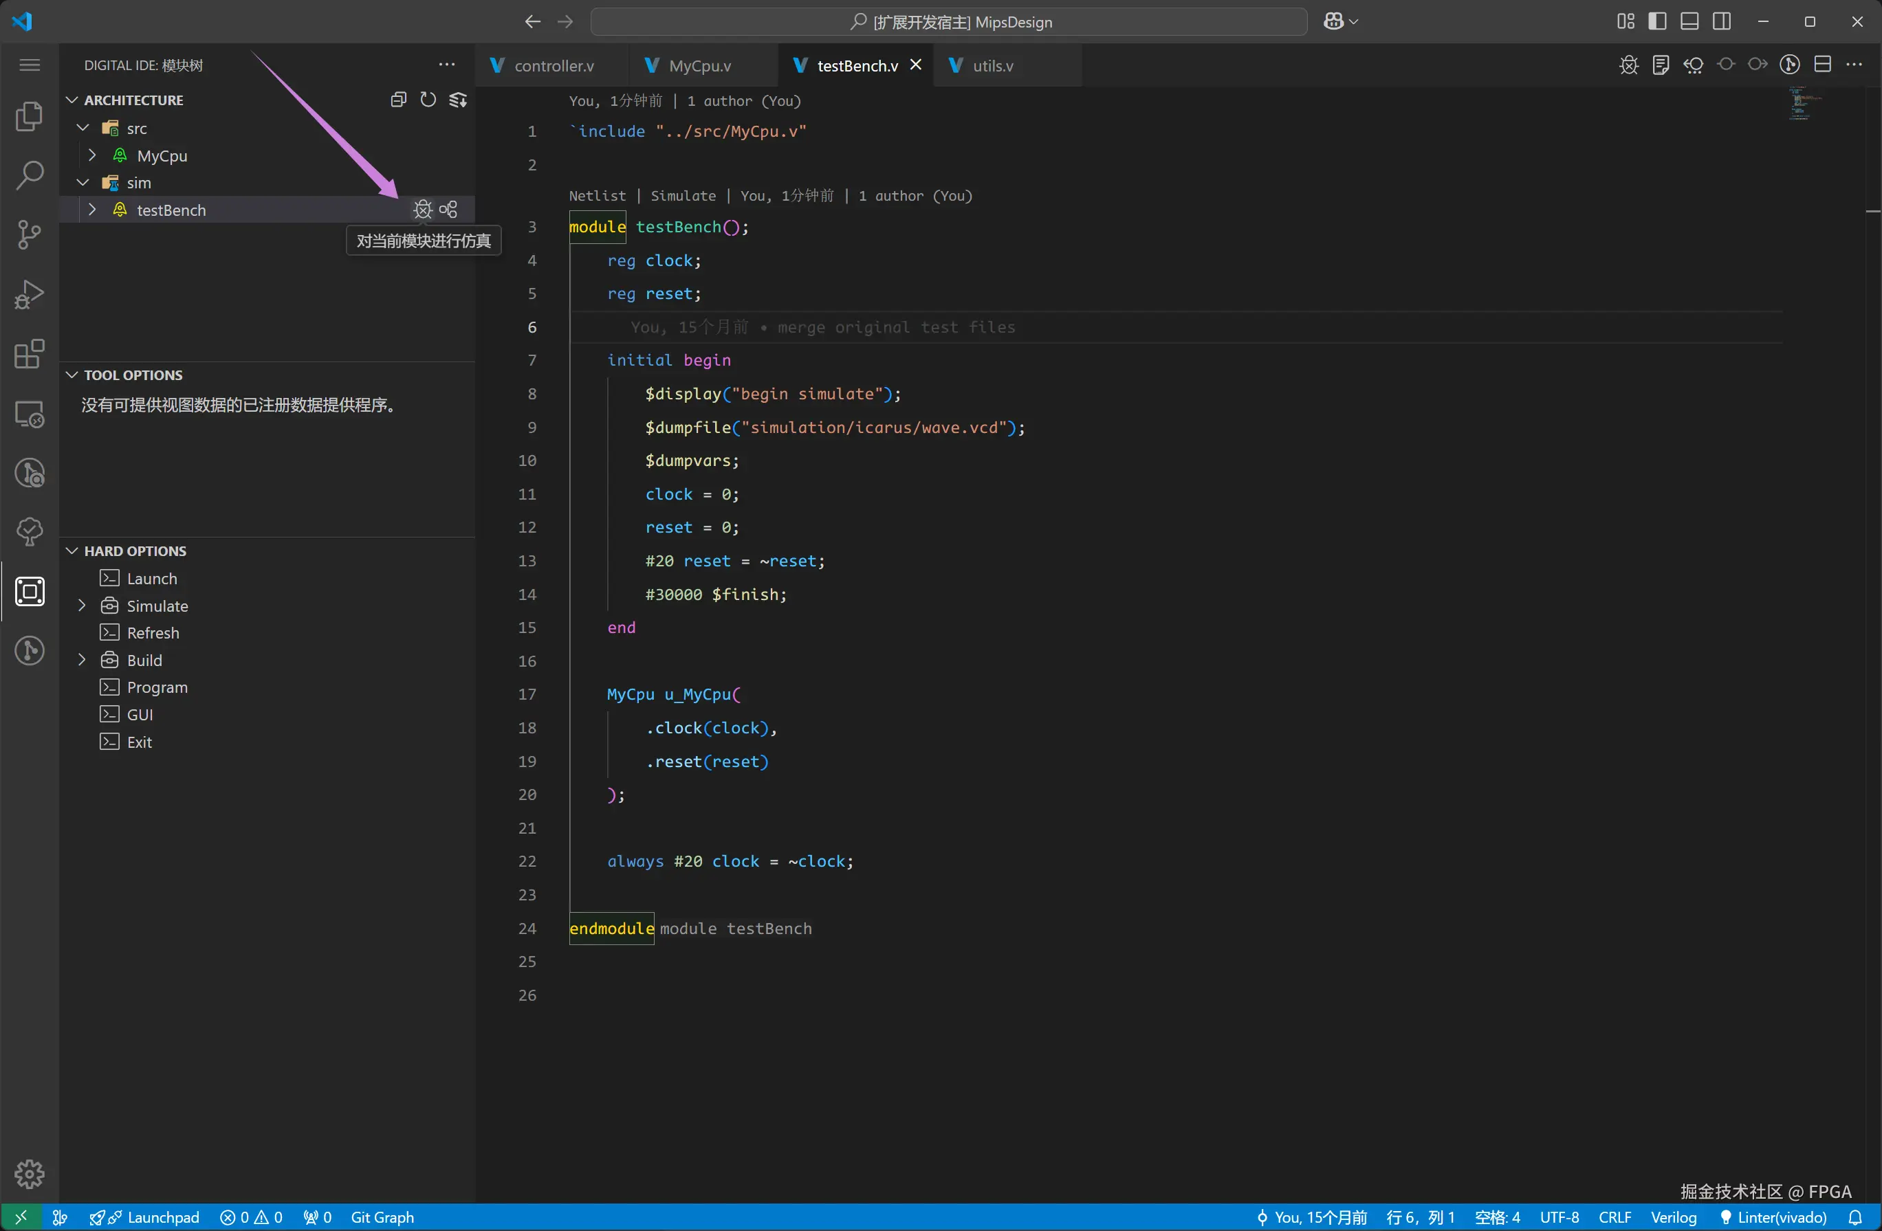Open Run and Debug view
This screenshot has width=1882, height=1231.
(x=30, y=294)
